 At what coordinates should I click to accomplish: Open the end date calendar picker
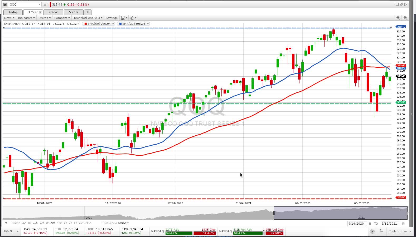tap(403, 224)
